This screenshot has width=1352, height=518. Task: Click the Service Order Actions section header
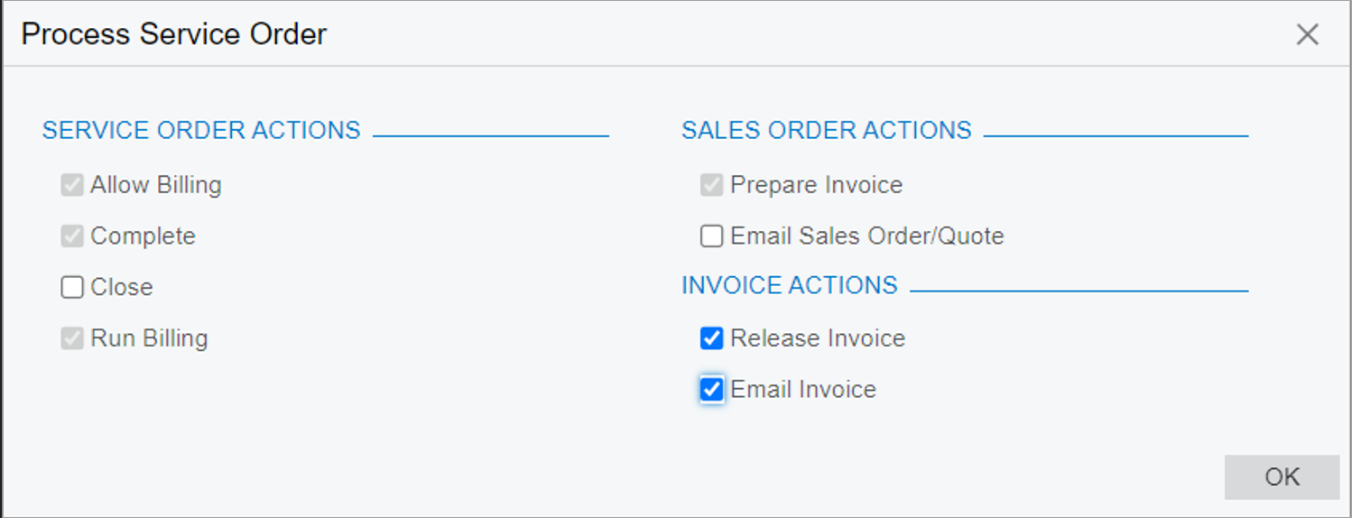[201, 130]
